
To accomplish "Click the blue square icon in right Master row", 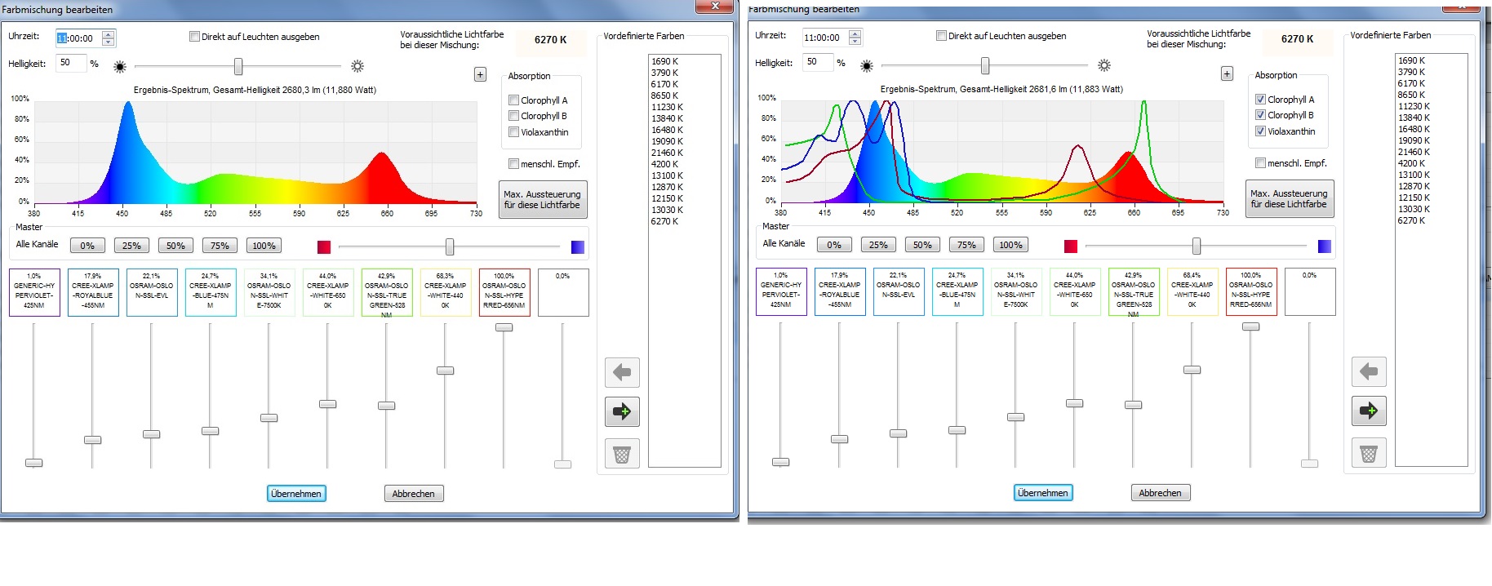I will 1325,246.
